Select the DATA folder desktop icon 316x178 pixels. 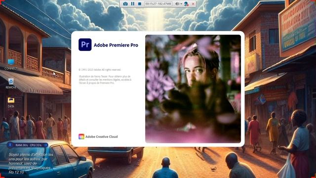[x=11, y=102]
